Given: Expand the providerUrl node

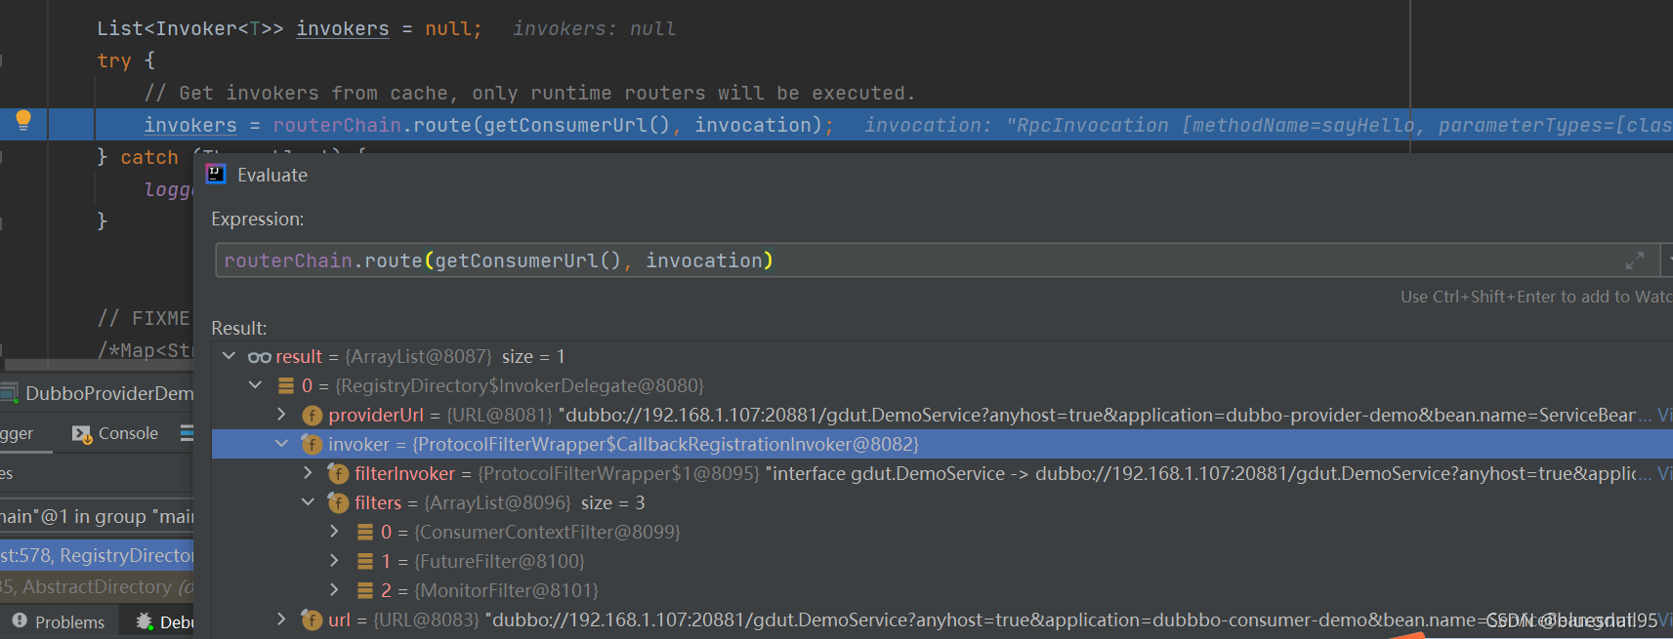Looking at the screenshot, I should (282, 415).
